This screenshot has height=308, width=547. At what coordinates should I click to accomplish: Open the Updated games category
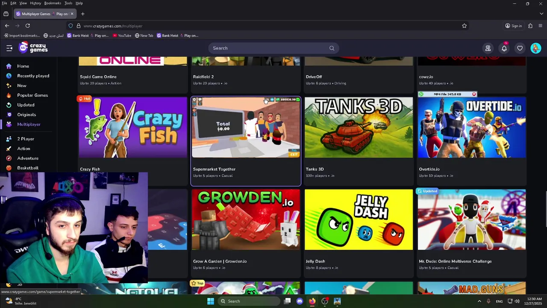[x=26, y=105]
